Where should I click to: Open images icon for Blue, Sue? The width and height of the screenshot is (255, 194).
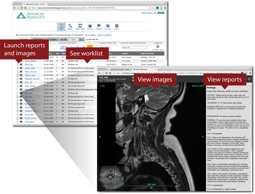(21, 65)
